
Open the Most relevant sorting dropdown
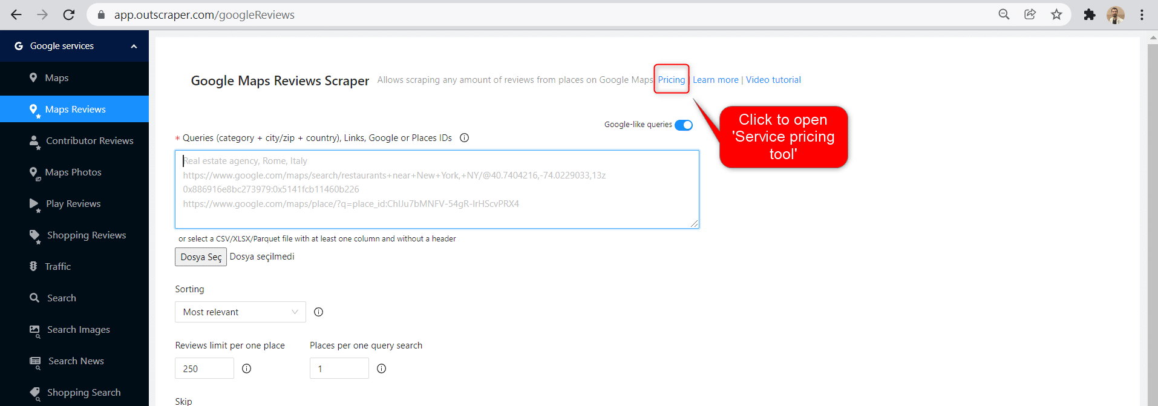[x=240, y=312]
